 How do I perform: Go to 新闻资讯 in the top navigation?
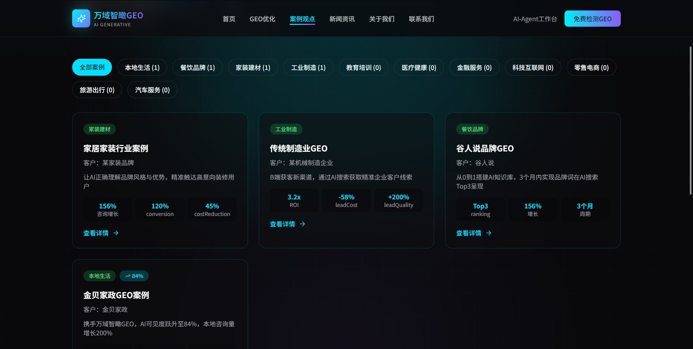click(342, 19)
